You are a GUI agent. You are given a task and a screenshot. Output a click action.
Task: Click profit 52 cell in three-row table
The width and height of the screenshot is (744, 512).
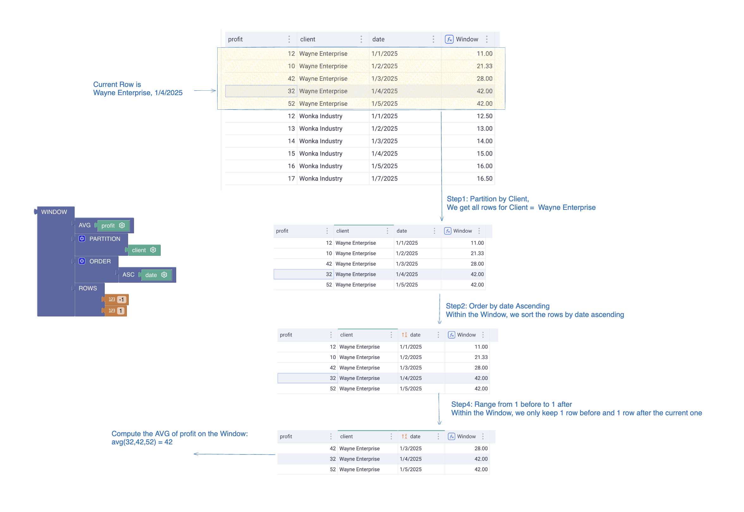pos(307,469)
